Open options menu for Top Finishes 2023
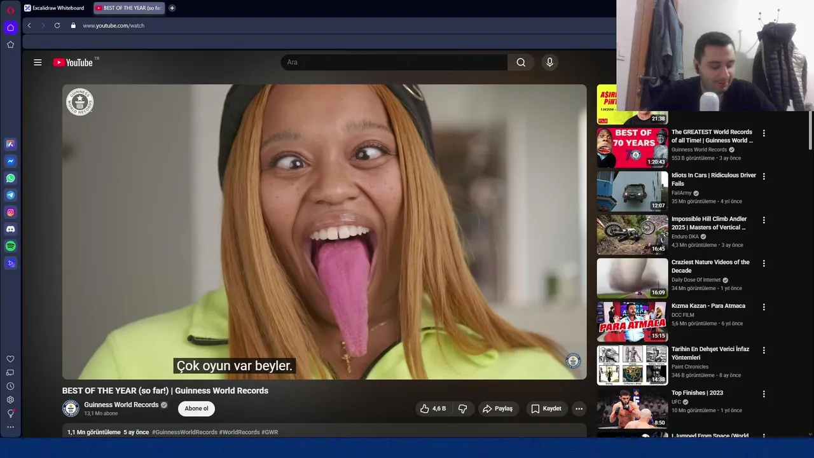This screenshot has width=814, height=458. [x=764, y=394]
